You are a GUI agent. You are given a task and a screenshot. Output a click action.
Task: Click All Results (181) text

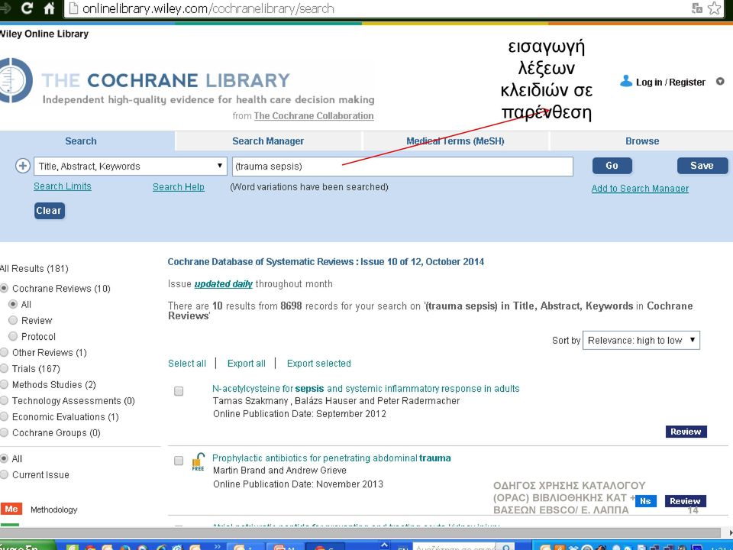coord(34,268)
